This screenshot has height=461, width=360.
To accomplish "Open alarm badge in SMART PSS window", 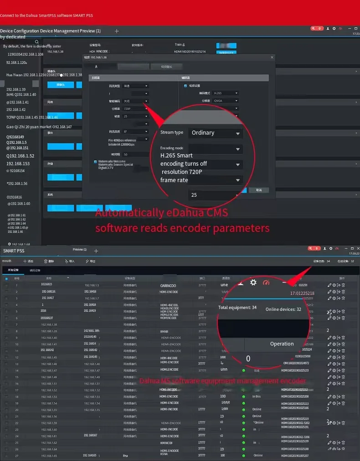I will (x=314, y=248).
